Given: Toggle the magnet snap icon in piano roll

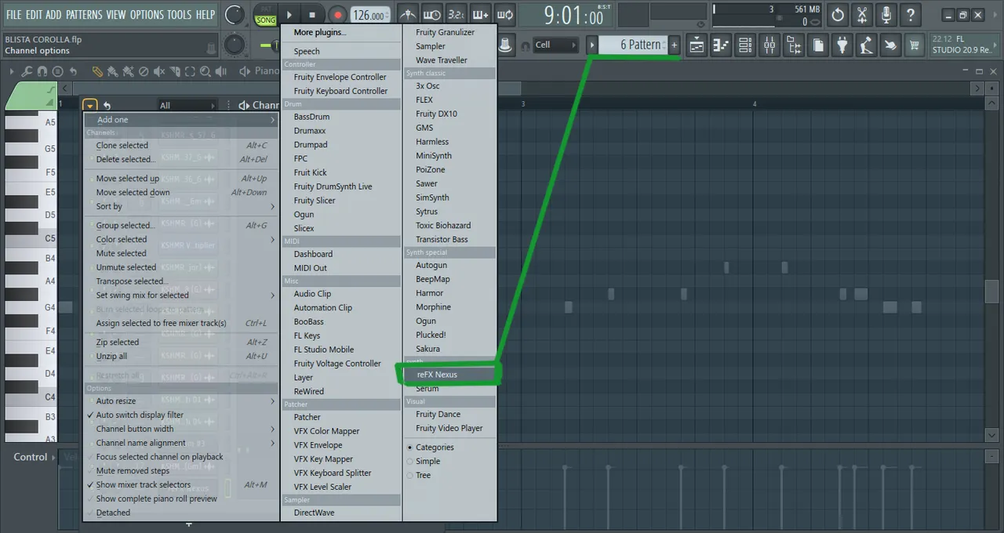Looking at the screenshot, I should [42, 71].
